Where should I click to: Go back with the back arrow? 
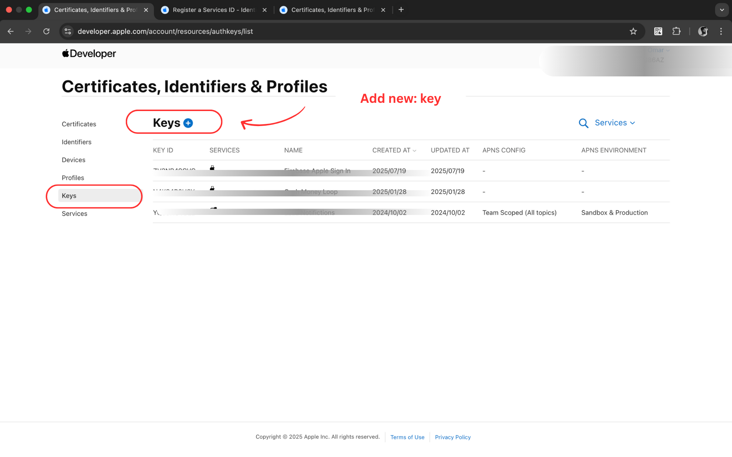pos(11,31)
